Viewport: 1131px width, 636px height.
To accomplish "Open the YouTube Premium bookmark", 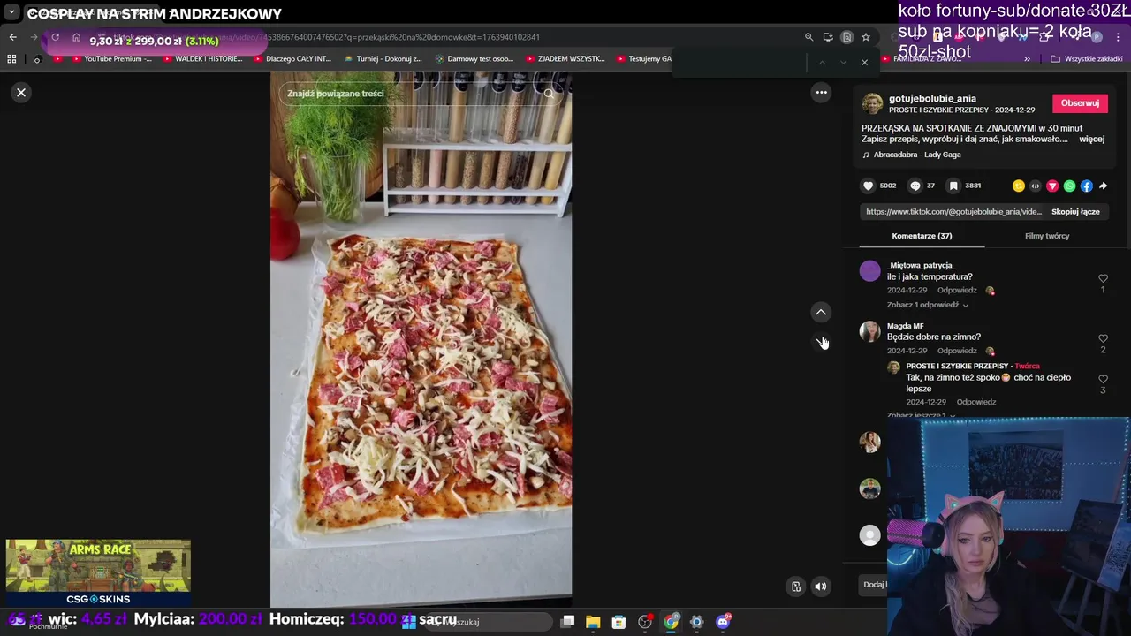I will 111,59.
